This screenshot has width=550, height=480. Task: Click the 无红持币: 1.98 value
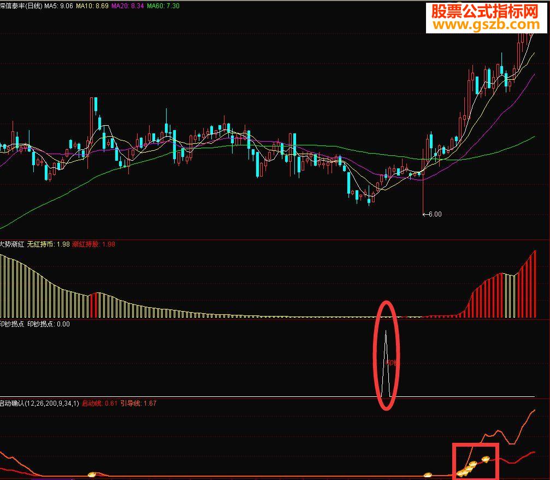coord(49,244)
